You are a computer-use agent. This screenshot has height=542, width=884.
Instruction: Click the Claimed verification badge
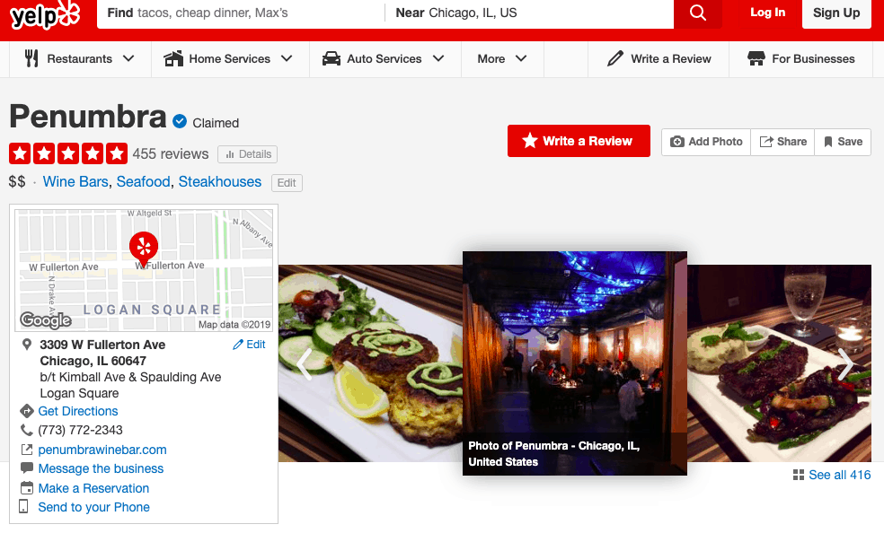point(179,122)
